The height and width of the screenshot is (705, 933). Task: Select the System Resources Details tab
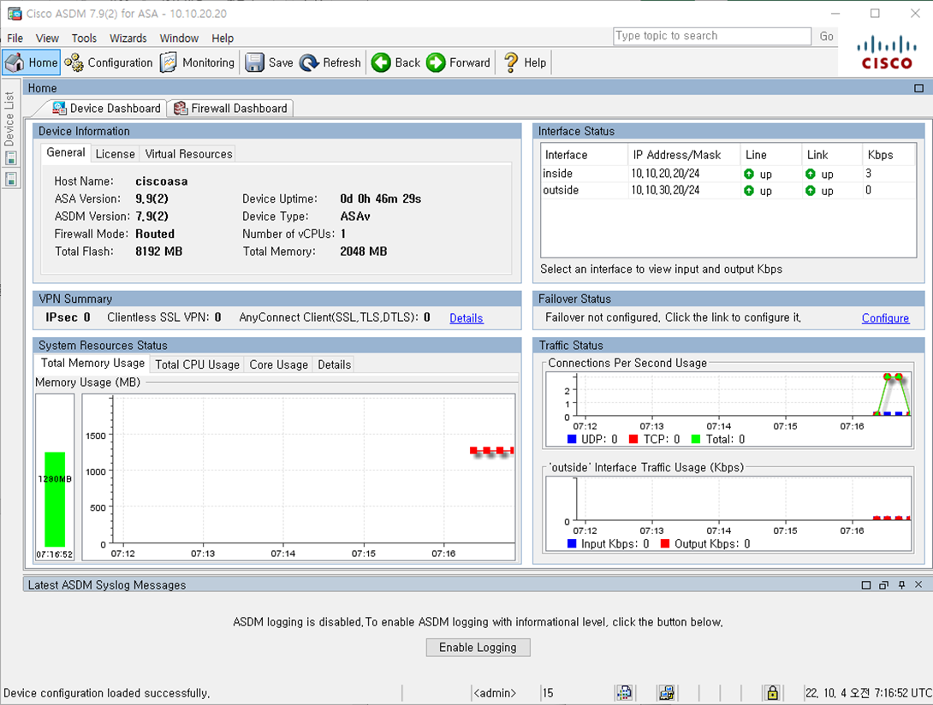coord(334,364)
